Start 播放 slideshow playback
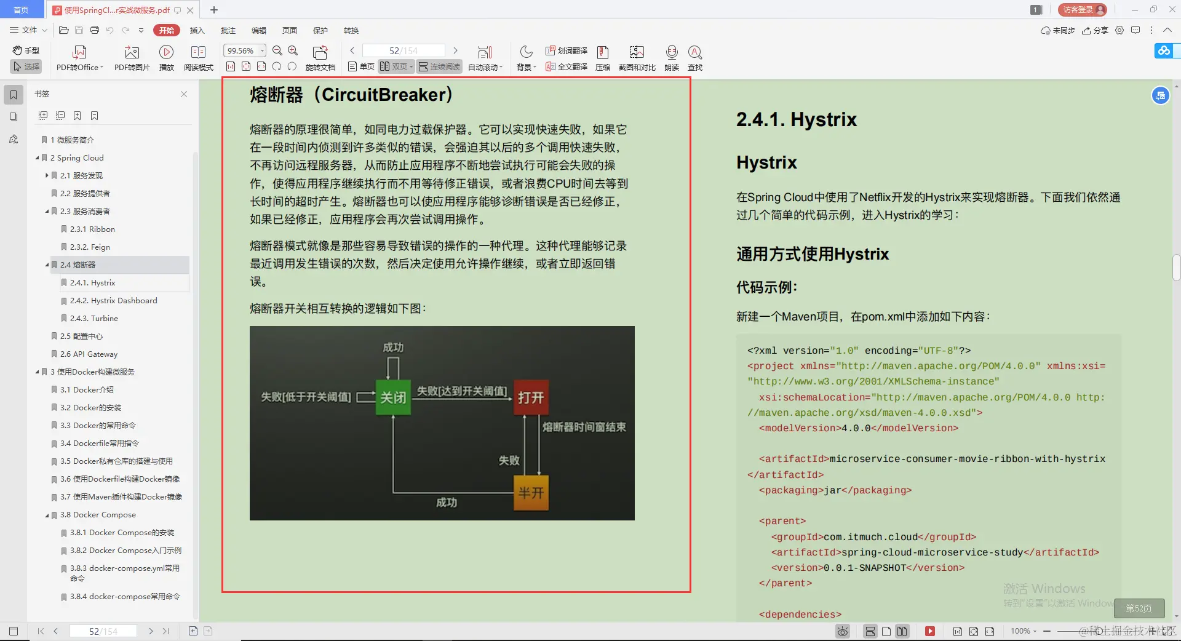This screenshot has height=641, width=1181. pyautogui.click(x=167, y=58)
